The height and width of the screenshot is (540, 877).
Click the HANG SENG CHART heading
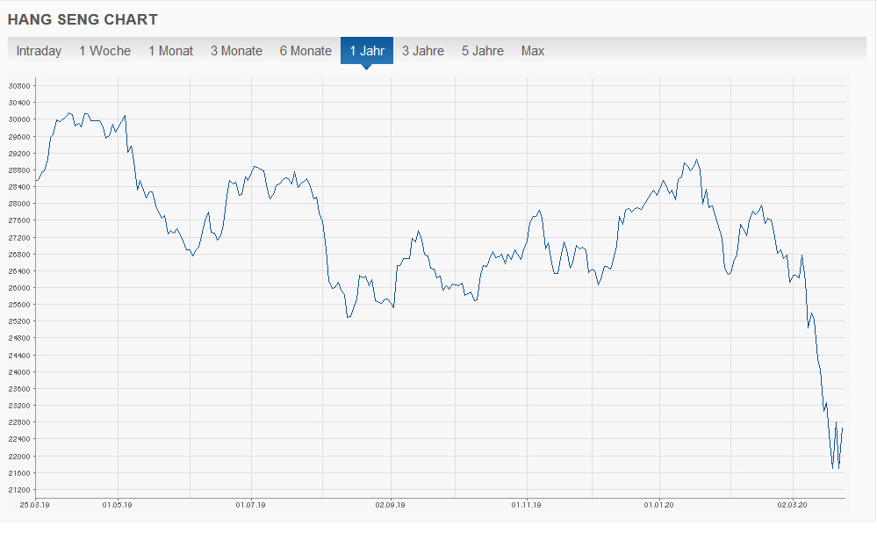[83, 18]
